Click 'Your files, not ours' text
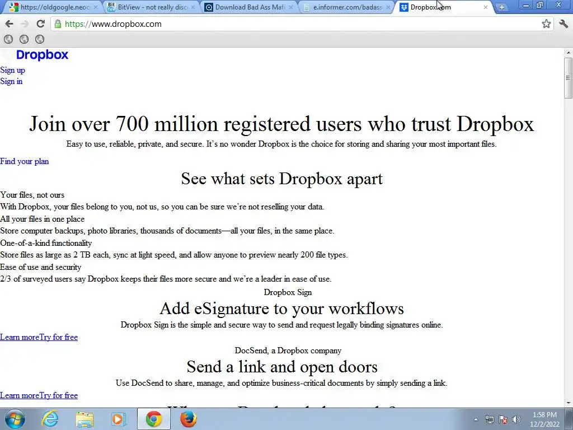This screenshot has height=430, width=573. pyautogui.click(x=32, y=195)
